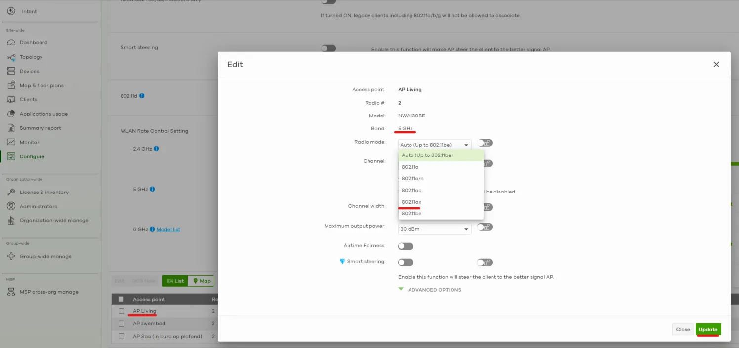Viewport: 739px width, 348px height.
Task: Click the 5 GHz band value in dialog
Action: 405,129
